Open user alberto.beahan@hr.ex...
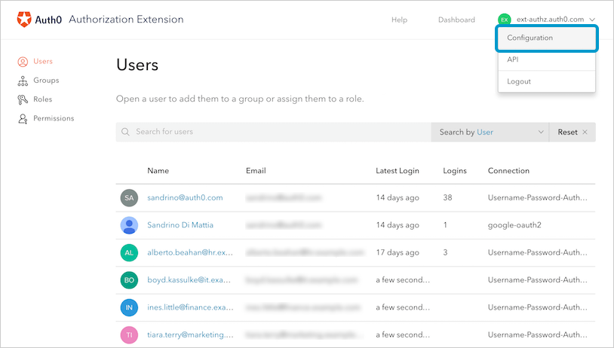The height and width of the screenshot is (348, 614). coord(190,252)
